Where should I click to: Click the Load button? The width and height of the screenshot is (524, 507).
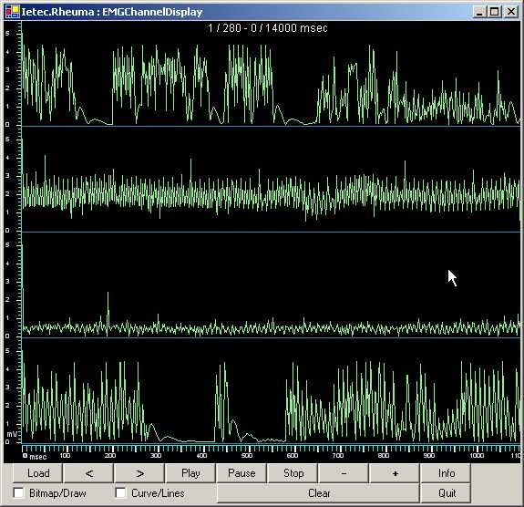37,473
